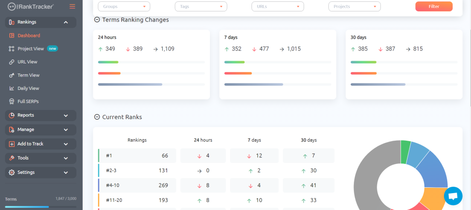471x210 pixels.
Task: Open Dashboard in the sidebar
Action: point(29,36)
